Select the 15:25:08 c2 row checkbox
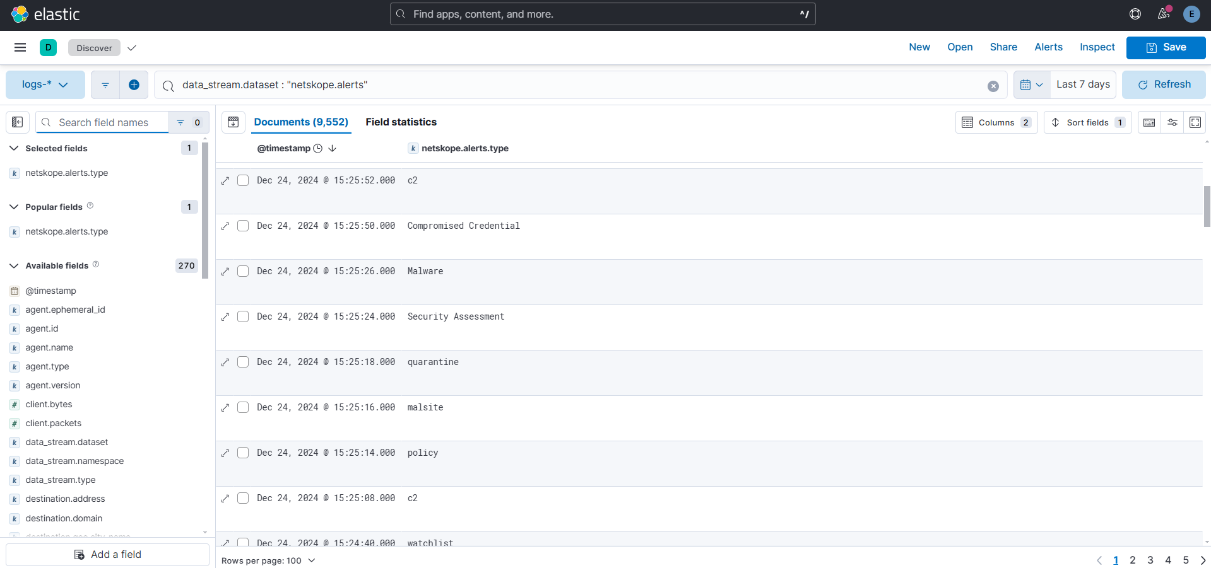This screenshot has width=1211, height=568. point(243,498)
